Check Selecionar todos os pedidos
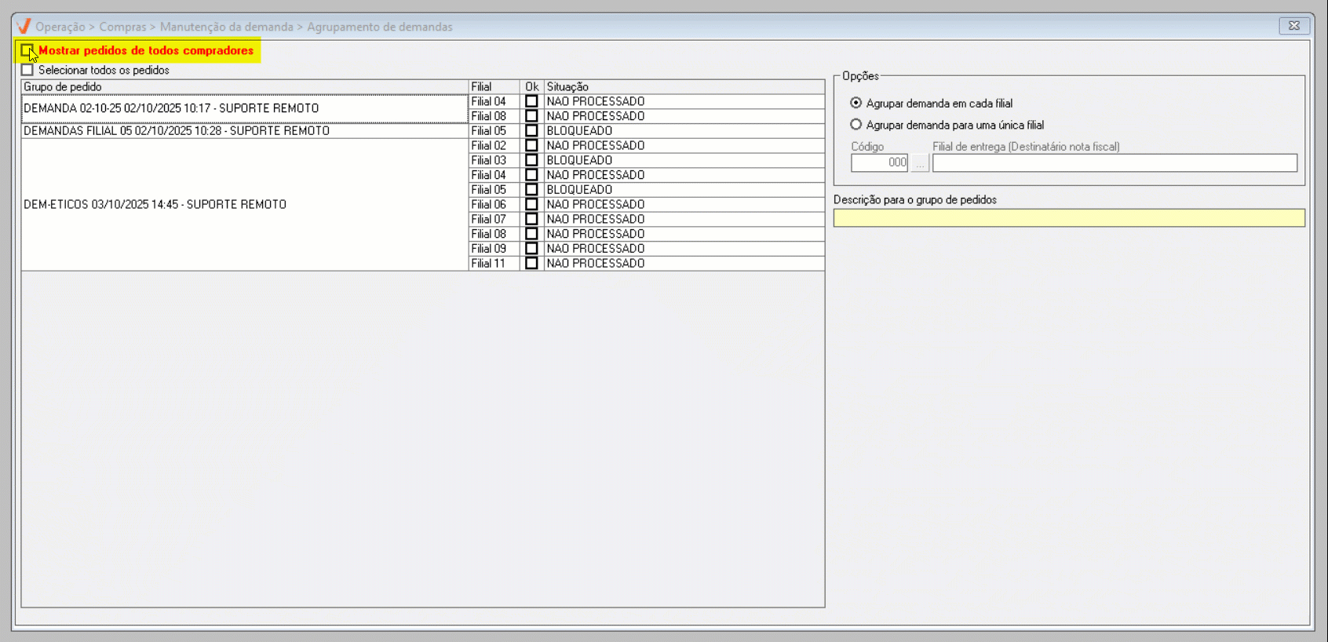Screen dimensions: 1328x642 tap(27, 71)
